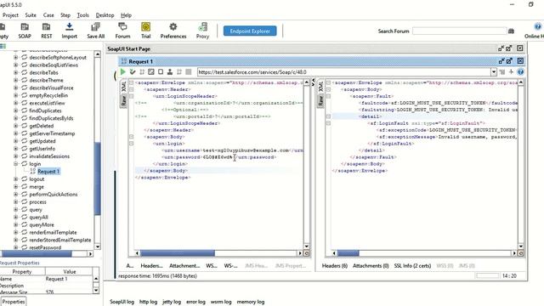Open the SOAP project toolbar icon
The width and height of the screenshot is (544, 306).
pyautogui.click(x=25, y=31)
